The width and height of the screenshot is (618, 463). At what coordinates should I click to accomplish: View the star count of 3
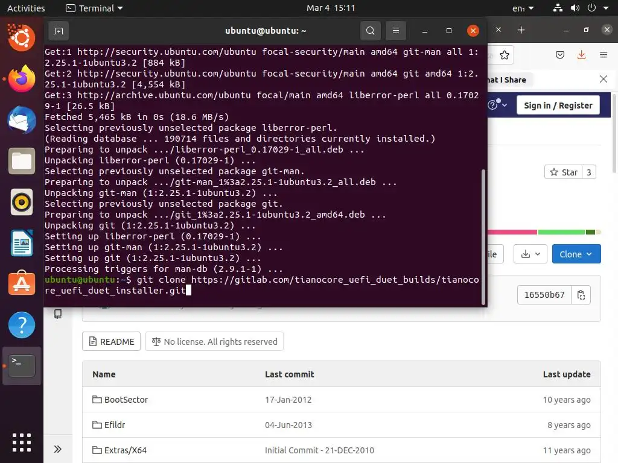pos(589,172)
